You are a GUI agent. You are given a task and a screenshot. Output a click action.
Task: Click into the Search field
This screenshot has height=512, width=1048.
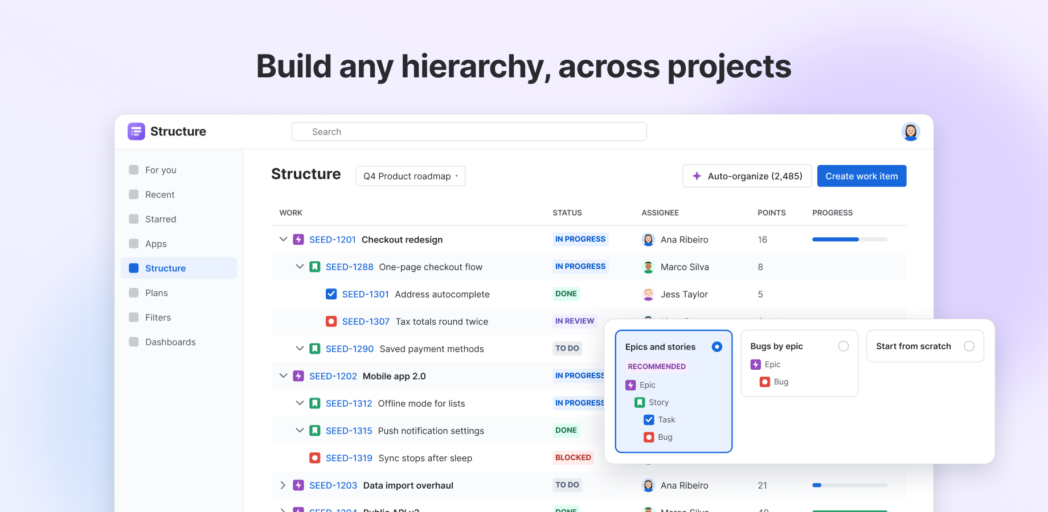click(x=469, y=131)
